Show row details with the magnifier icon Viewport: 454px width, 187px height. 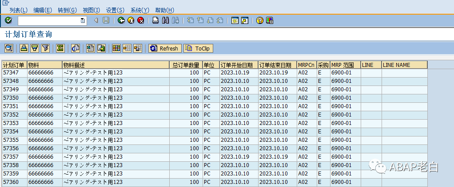click(9, 48)
